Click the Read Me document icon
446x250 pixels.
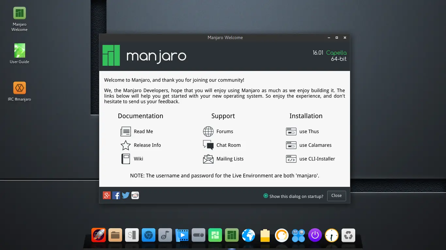click(x=126, y=132)
